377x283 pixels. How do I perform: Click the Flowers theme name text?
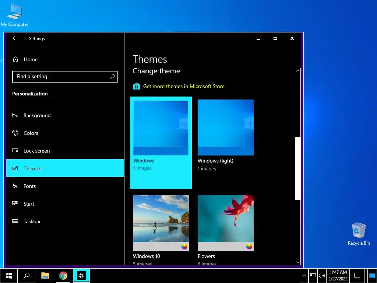tap(206, 256)
